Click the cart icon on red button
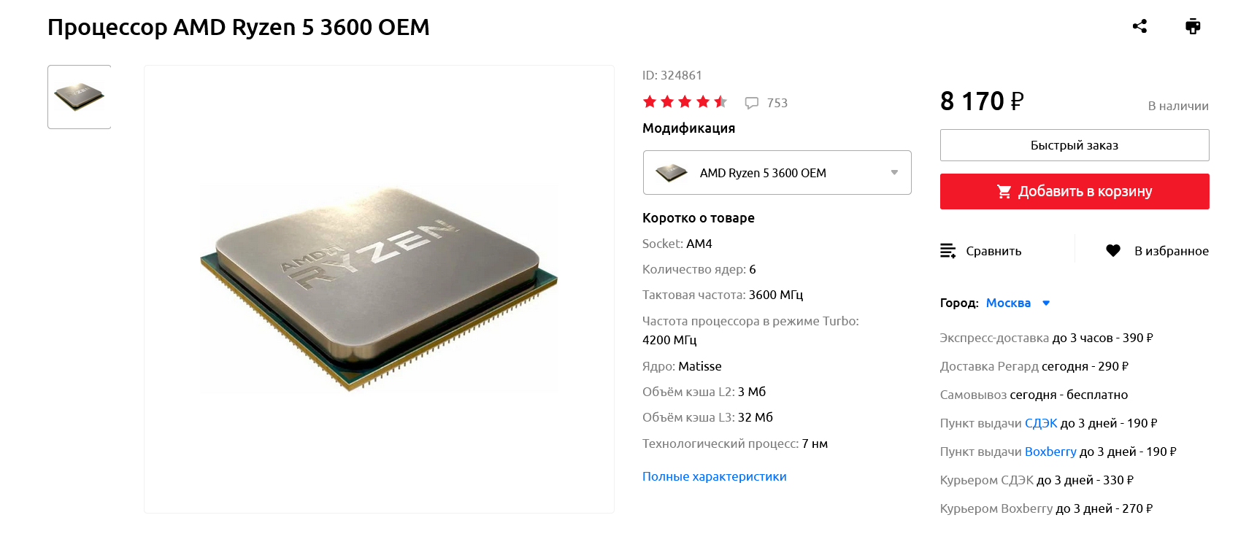This screenshot has height=550, width=1257. pyautogui.click(x=1004, y=191)
